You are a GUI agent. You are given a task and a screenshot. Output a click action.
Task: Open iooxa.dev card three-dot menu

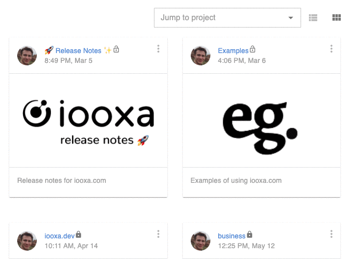tap(158, 234)
